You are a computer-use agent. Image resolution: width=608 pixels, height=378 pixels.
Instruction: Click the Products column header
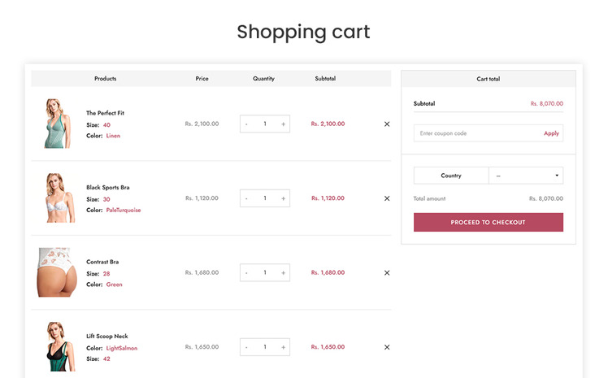(x=105, y=79)
